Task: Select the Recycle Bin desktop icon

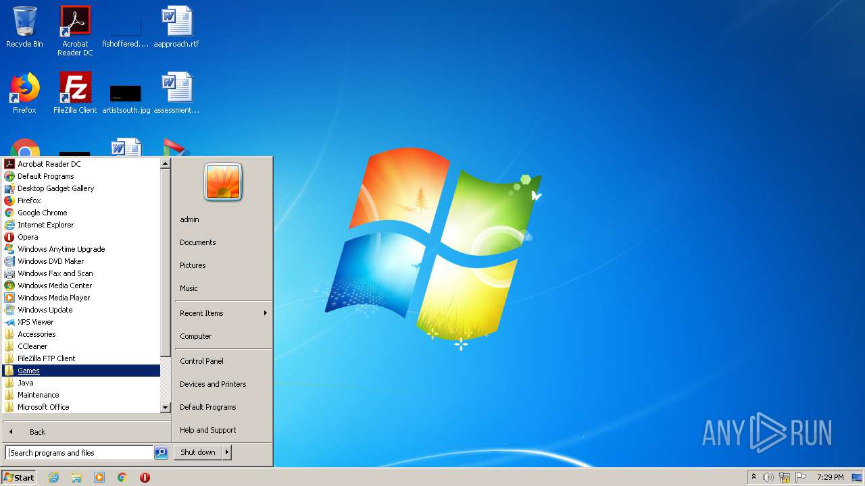Action: (x=24, y=27)
